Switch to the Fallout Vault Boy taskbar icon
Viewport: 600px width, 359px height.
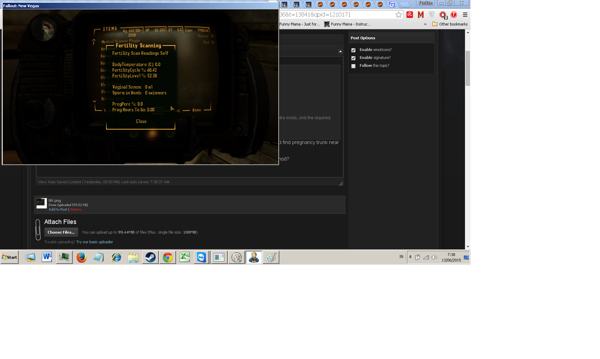pyautogui.click(x=254, y=257)
